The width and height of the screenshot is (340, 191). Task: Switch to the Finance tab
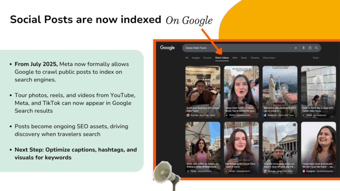click(255, 57)
